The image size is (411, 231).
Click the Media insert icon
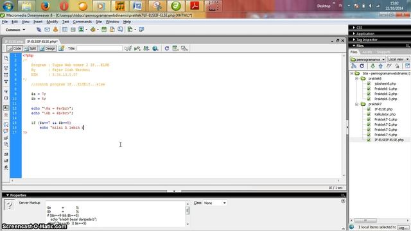(92, 30)
